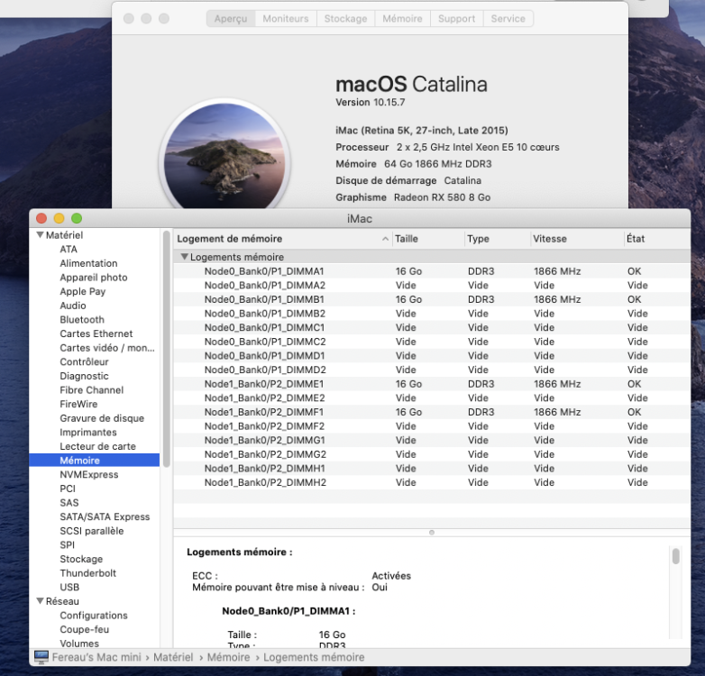Select Coupe-feu under Réseau

tap(85, 629)
